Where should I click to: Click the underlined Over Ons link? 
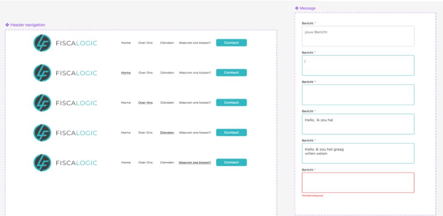pos(145,103)
